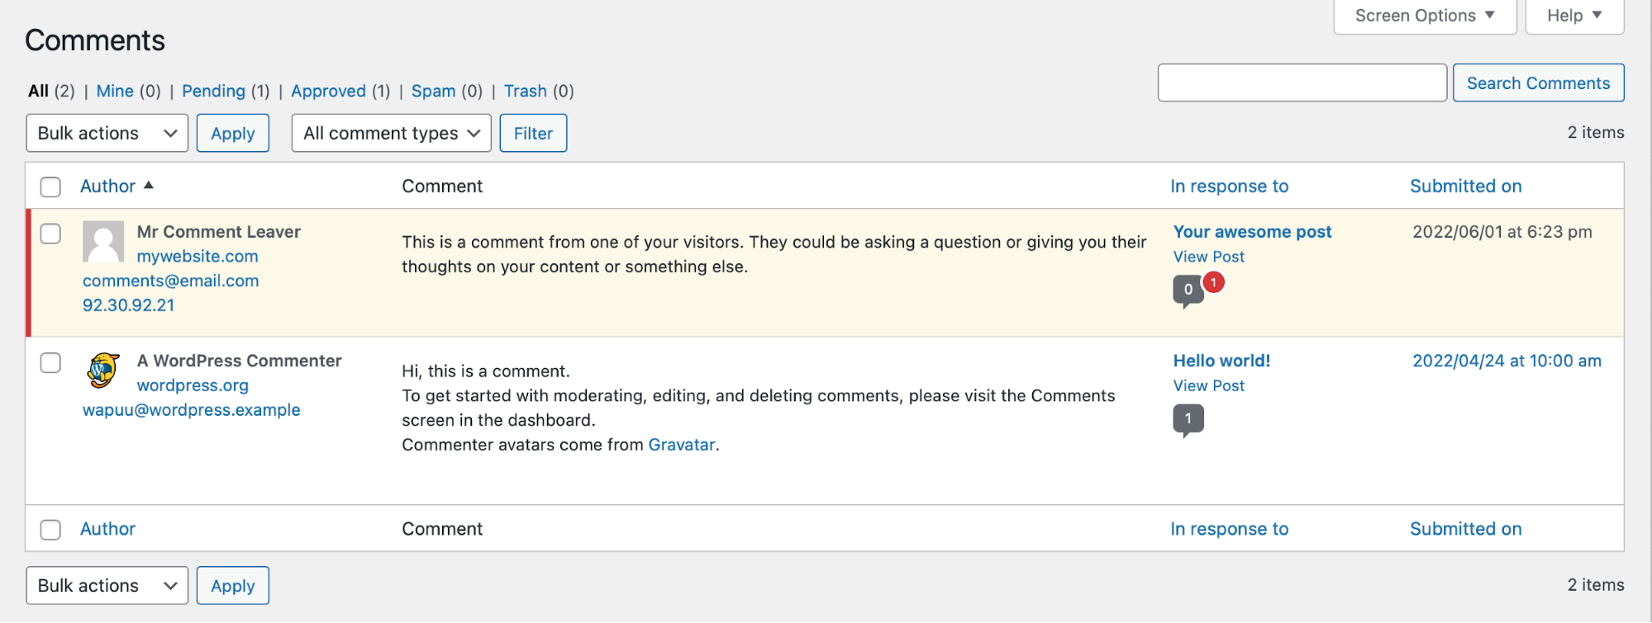Open the top Bulk actions dropdown

(107, 133)
